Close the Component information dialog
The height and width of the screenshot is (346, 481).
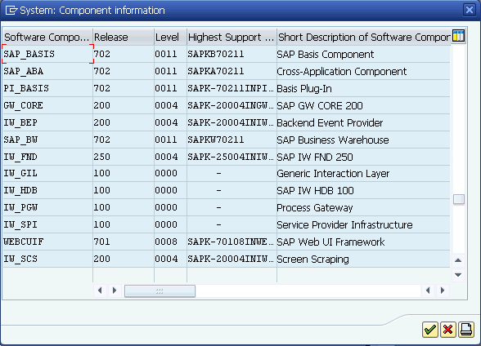[x=470, y=10]
